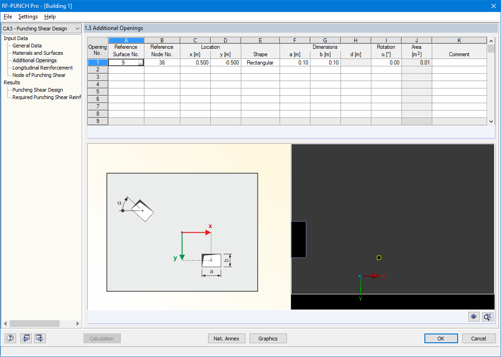Select Additional Openings tree item
This screenshot has width=501, height=357.
tap(35, 60)
